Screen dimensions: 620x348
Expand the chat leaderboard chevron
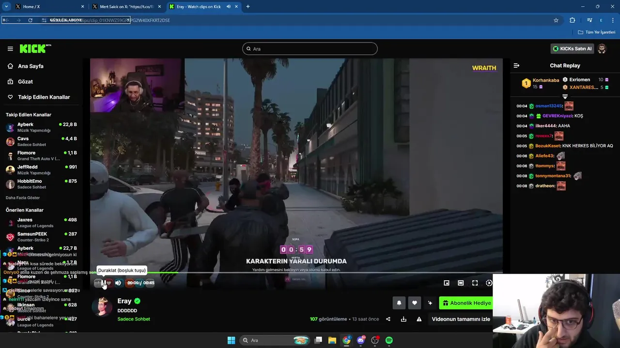tap(565, 97)
